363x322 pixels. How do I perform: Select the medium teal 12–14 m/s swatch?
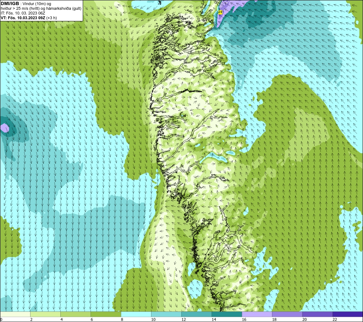(x=196, y=314)
